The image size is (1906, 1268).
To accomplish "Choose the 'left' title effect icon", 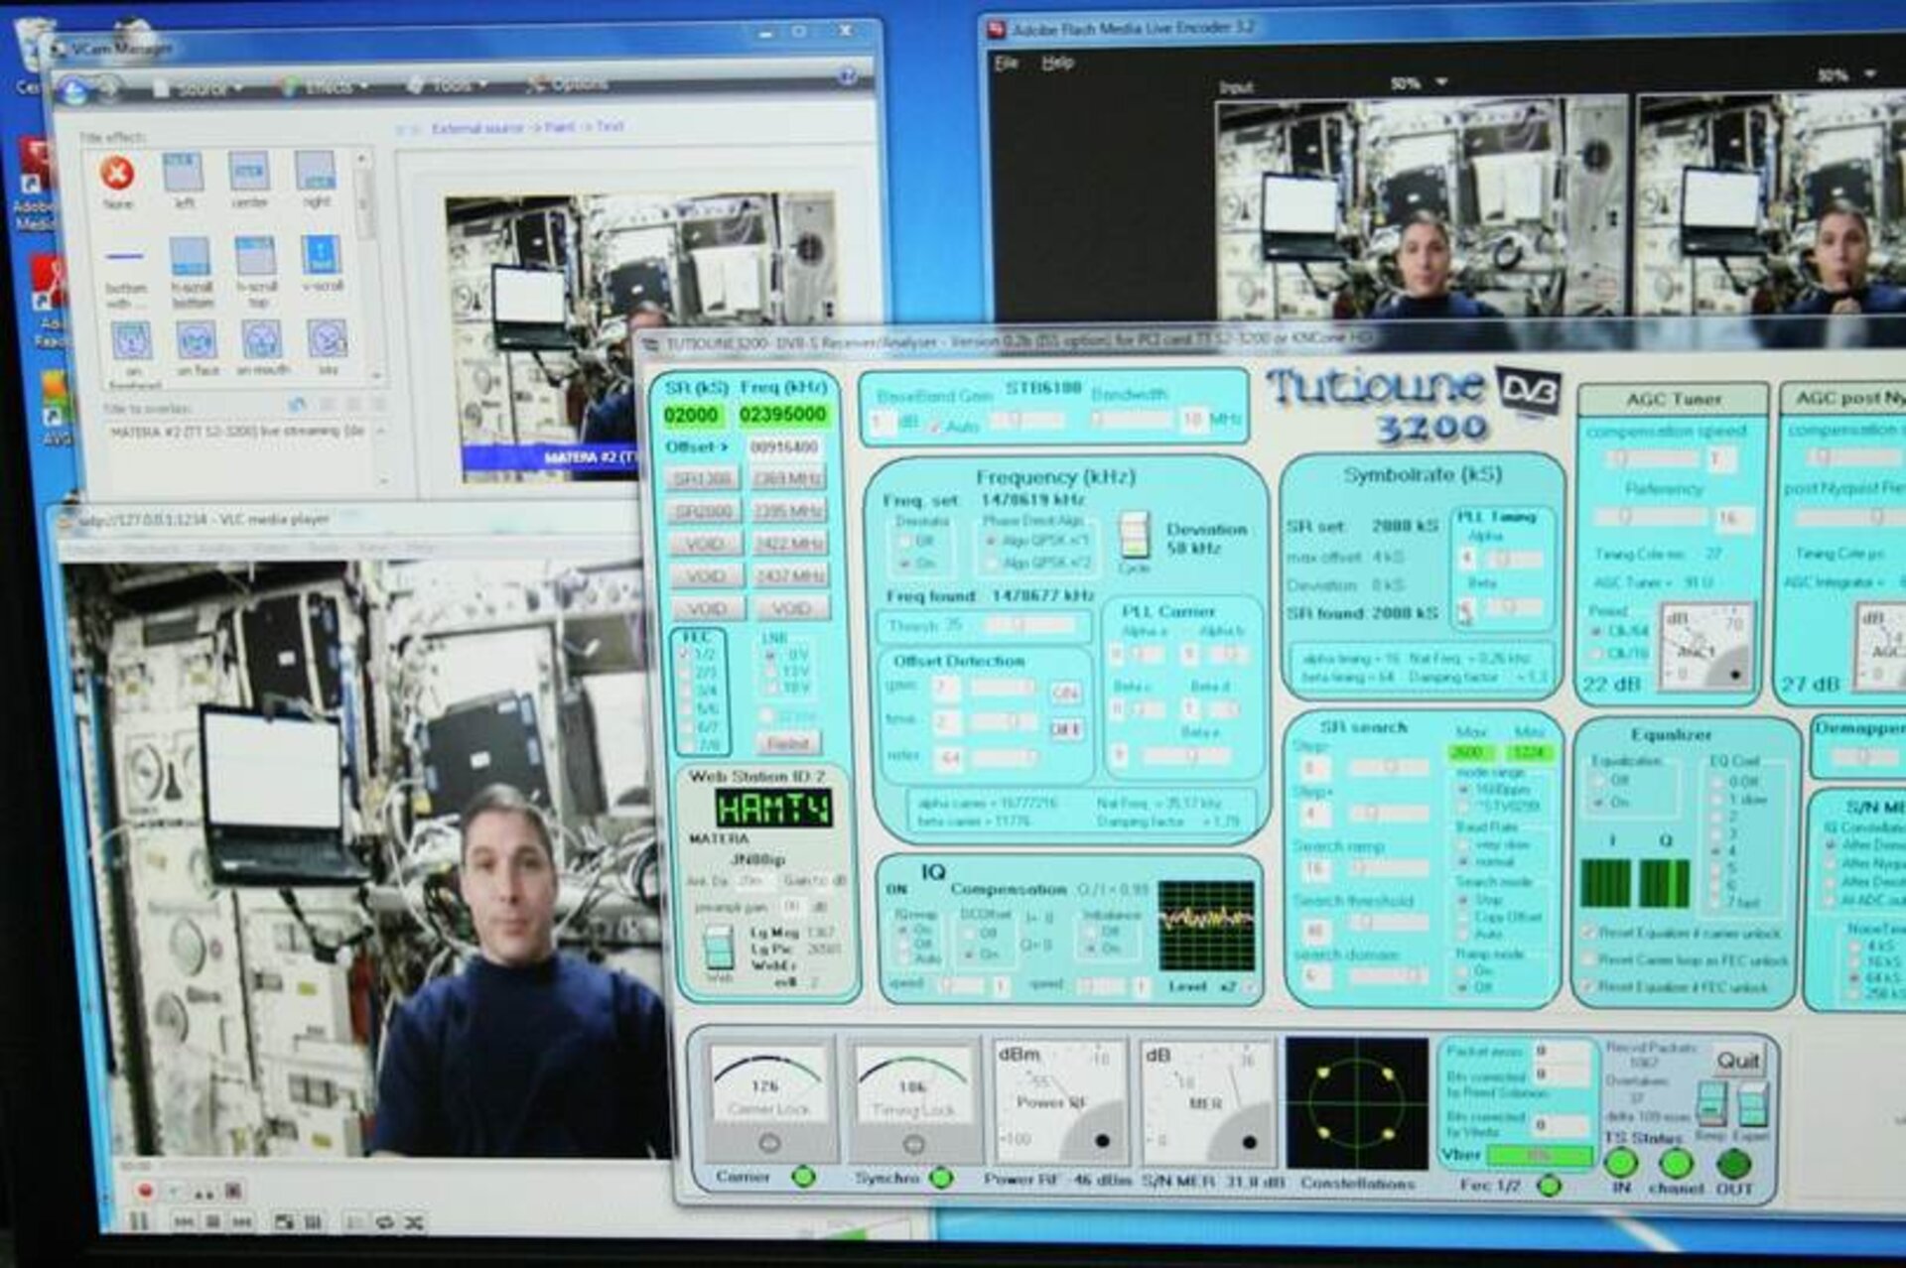I will pyautogui.click(x=183, y=173).
